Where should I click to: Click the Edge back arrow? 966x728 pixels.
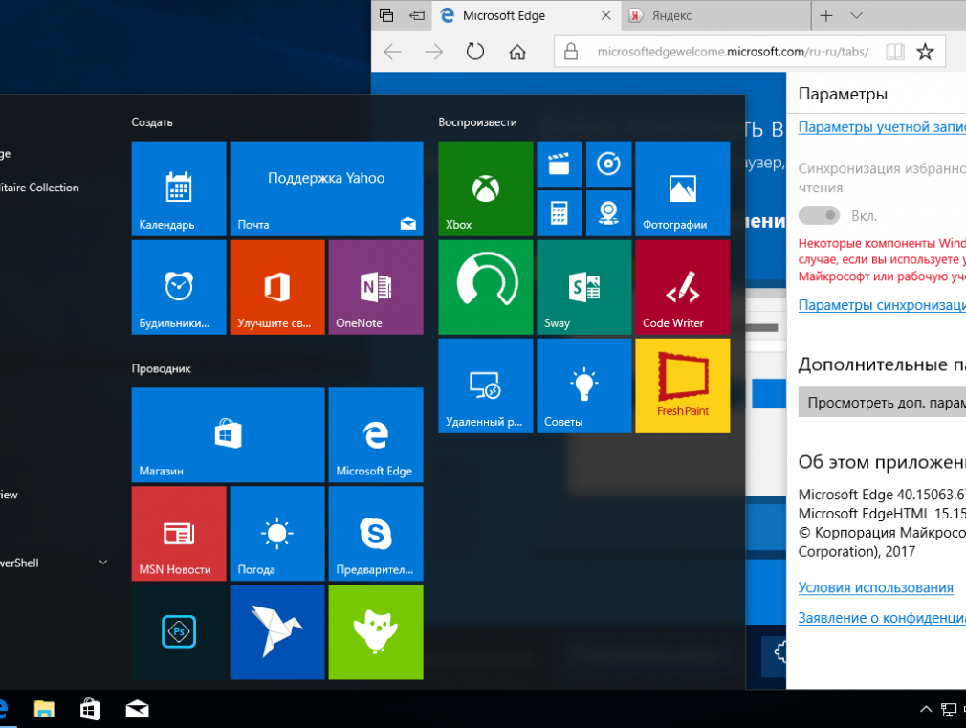392,52
